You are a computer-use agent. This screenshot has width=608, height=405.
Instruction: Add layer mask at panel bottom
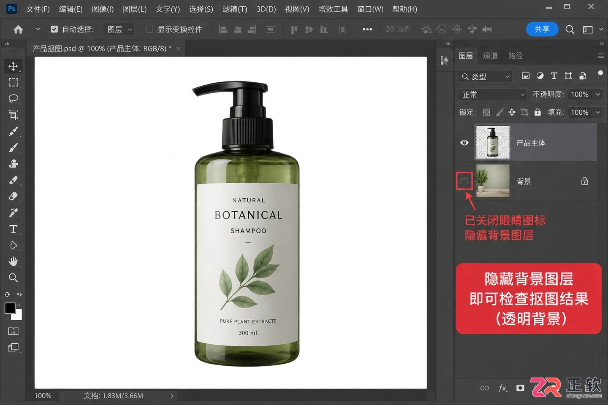[520, 388]
